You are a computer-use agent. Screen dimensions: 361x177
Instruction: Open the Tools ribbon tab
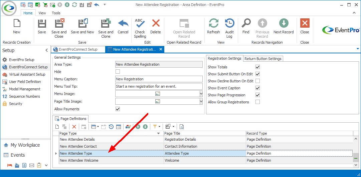coord(56,13)
